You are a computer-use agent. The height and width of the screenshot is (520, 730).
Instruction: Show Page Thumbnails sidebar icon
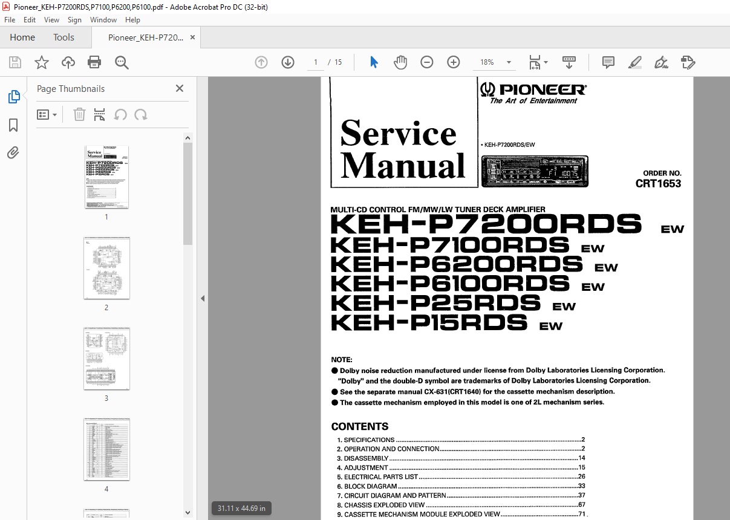(13, 97)
